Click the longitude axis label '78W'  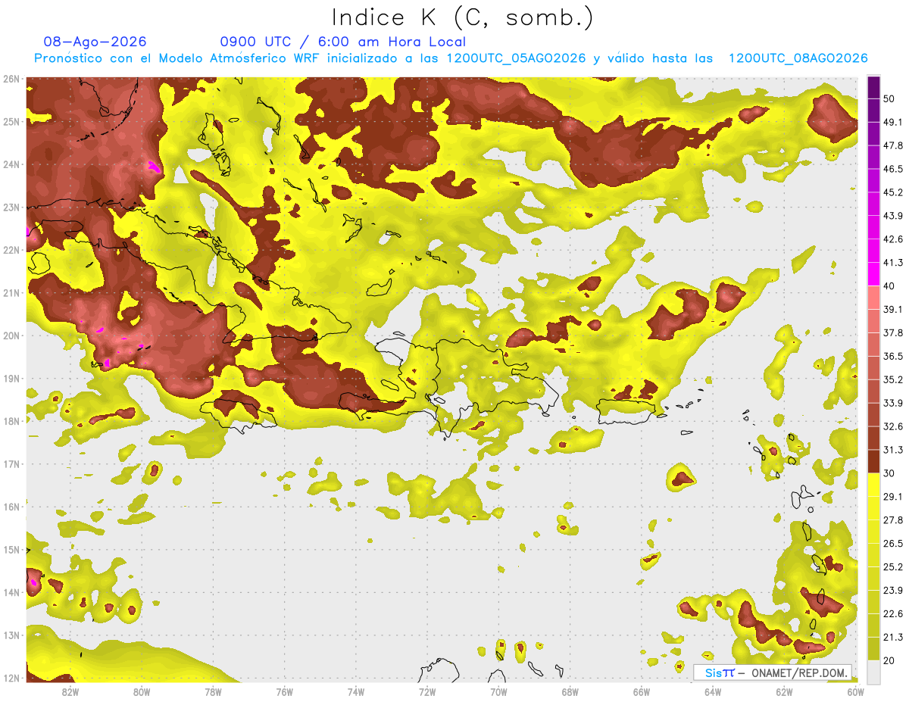(213, 691)
